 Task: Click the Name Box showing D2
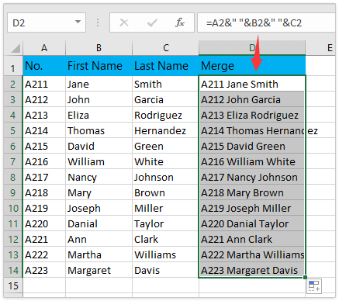pos(47,22)
